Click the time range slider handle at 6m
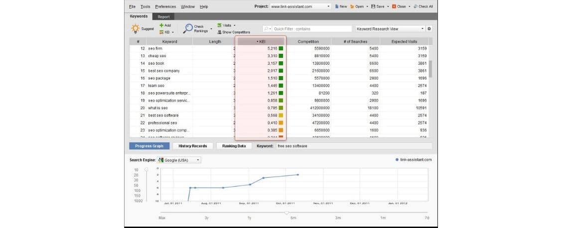 (x=286, y=213)
